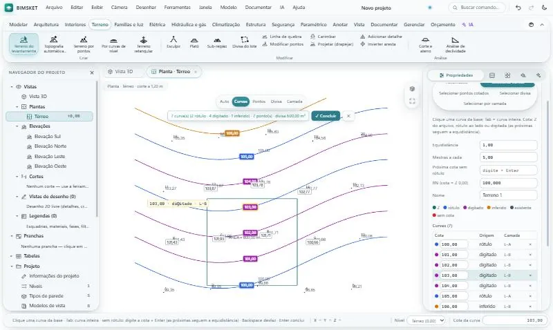Switch to the Arquitetura ribbon tab
553x330 pixels.
click(46, 25)
